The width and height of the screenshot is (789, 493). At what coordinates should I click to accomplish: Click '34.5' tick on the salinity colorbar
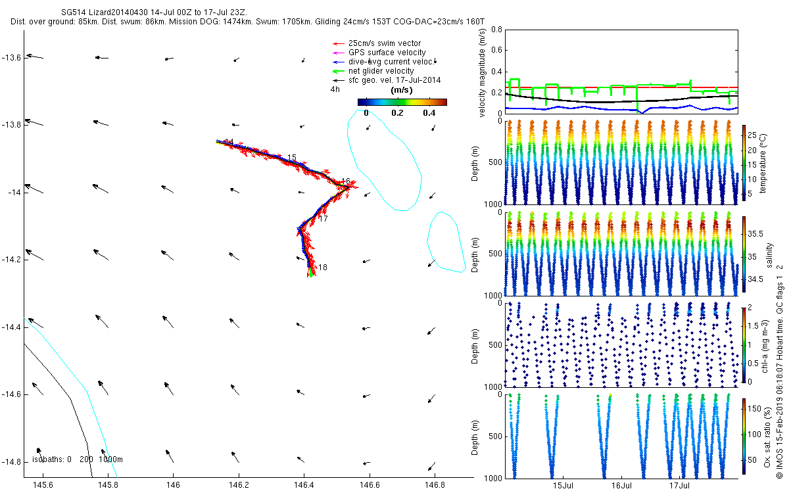757,280
